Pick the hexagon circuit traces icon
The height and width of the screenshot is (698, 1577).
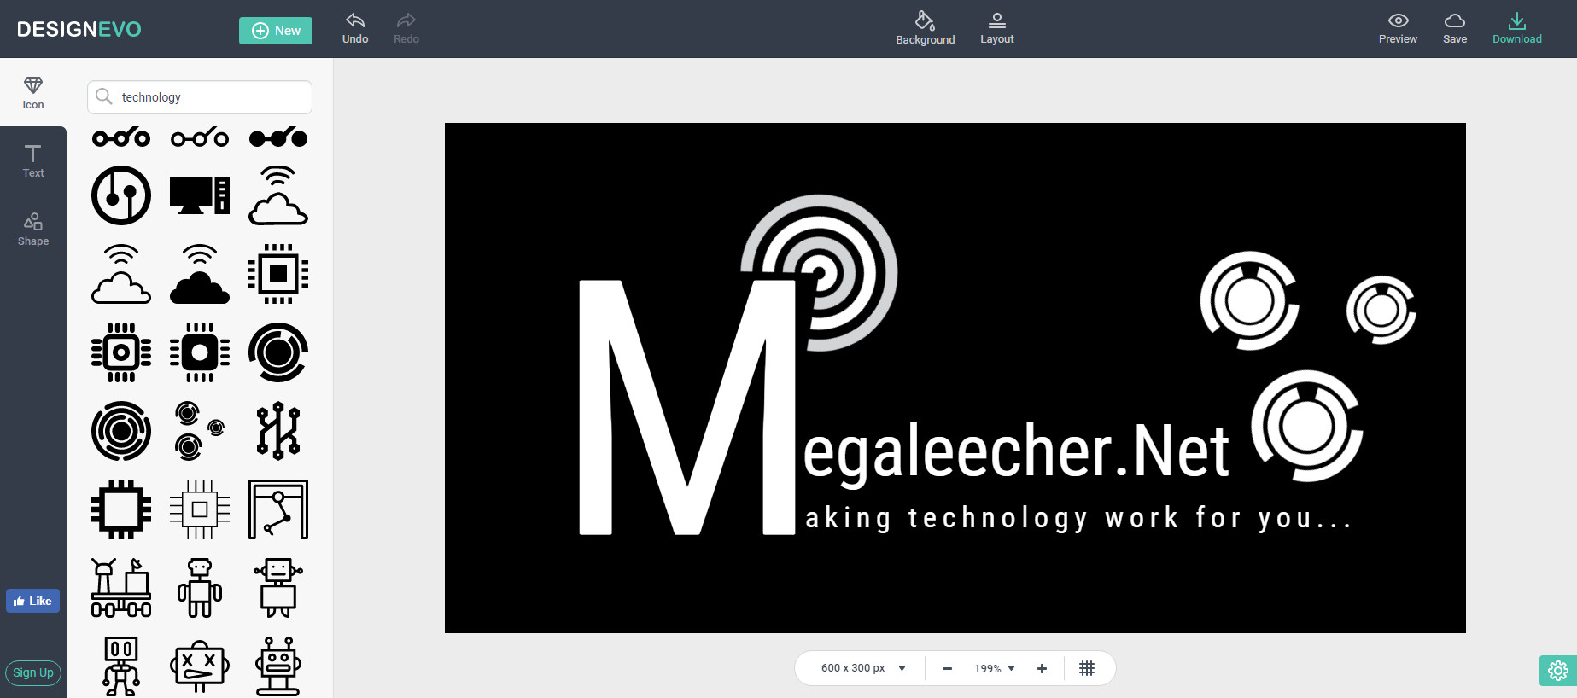[x=278, y=431]
